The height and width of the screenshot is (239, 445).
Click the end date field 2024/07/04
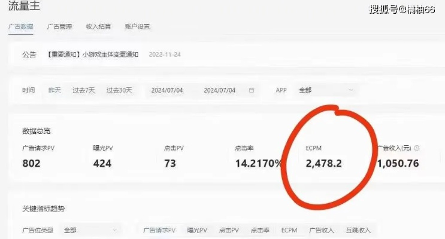[220, 90]
